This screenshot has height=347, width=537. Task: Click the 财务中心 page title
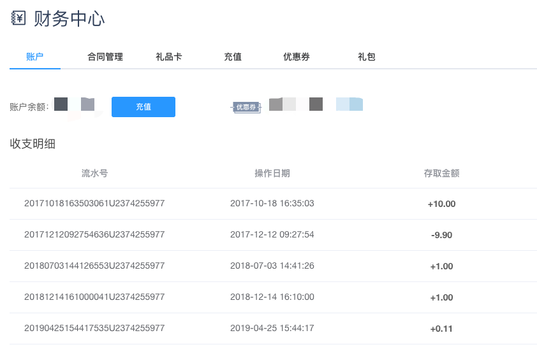pos(69,19)
